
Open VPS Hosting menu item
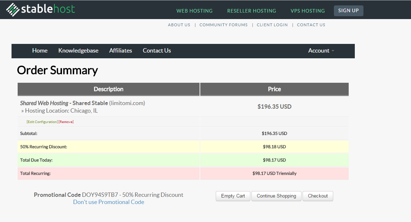(x=308, y=11)
